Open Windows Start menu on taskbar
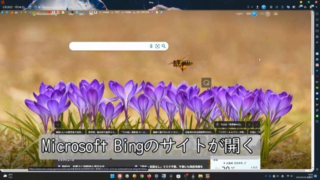The height and width of the screenshot is (180, 320). (x=112, y=176)
